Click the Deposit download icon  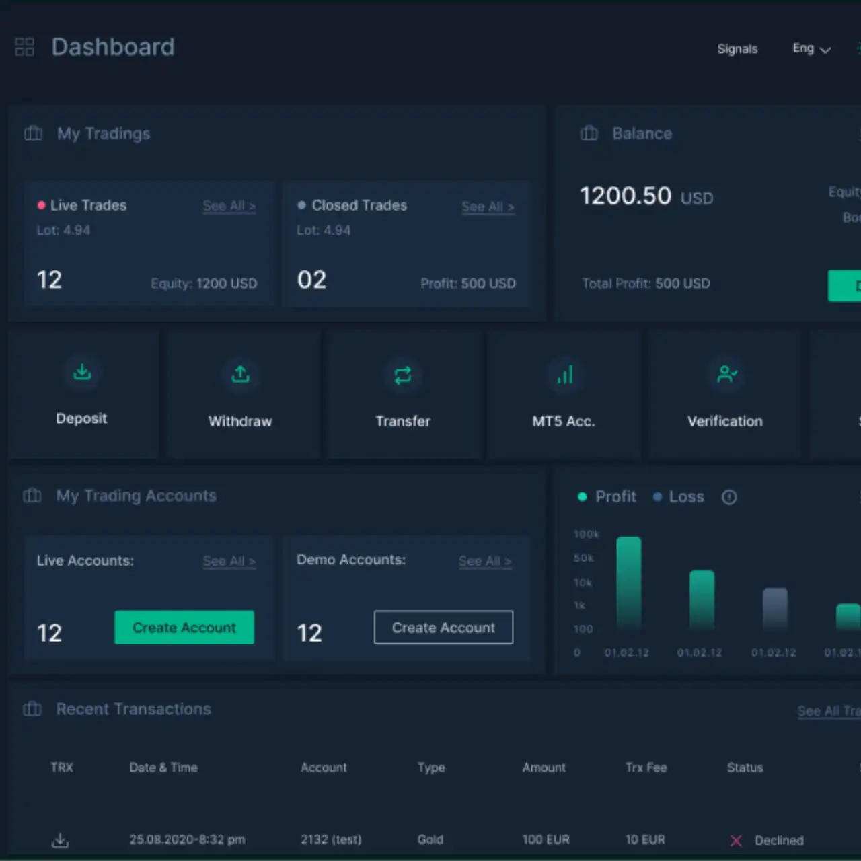coord(82,372)
